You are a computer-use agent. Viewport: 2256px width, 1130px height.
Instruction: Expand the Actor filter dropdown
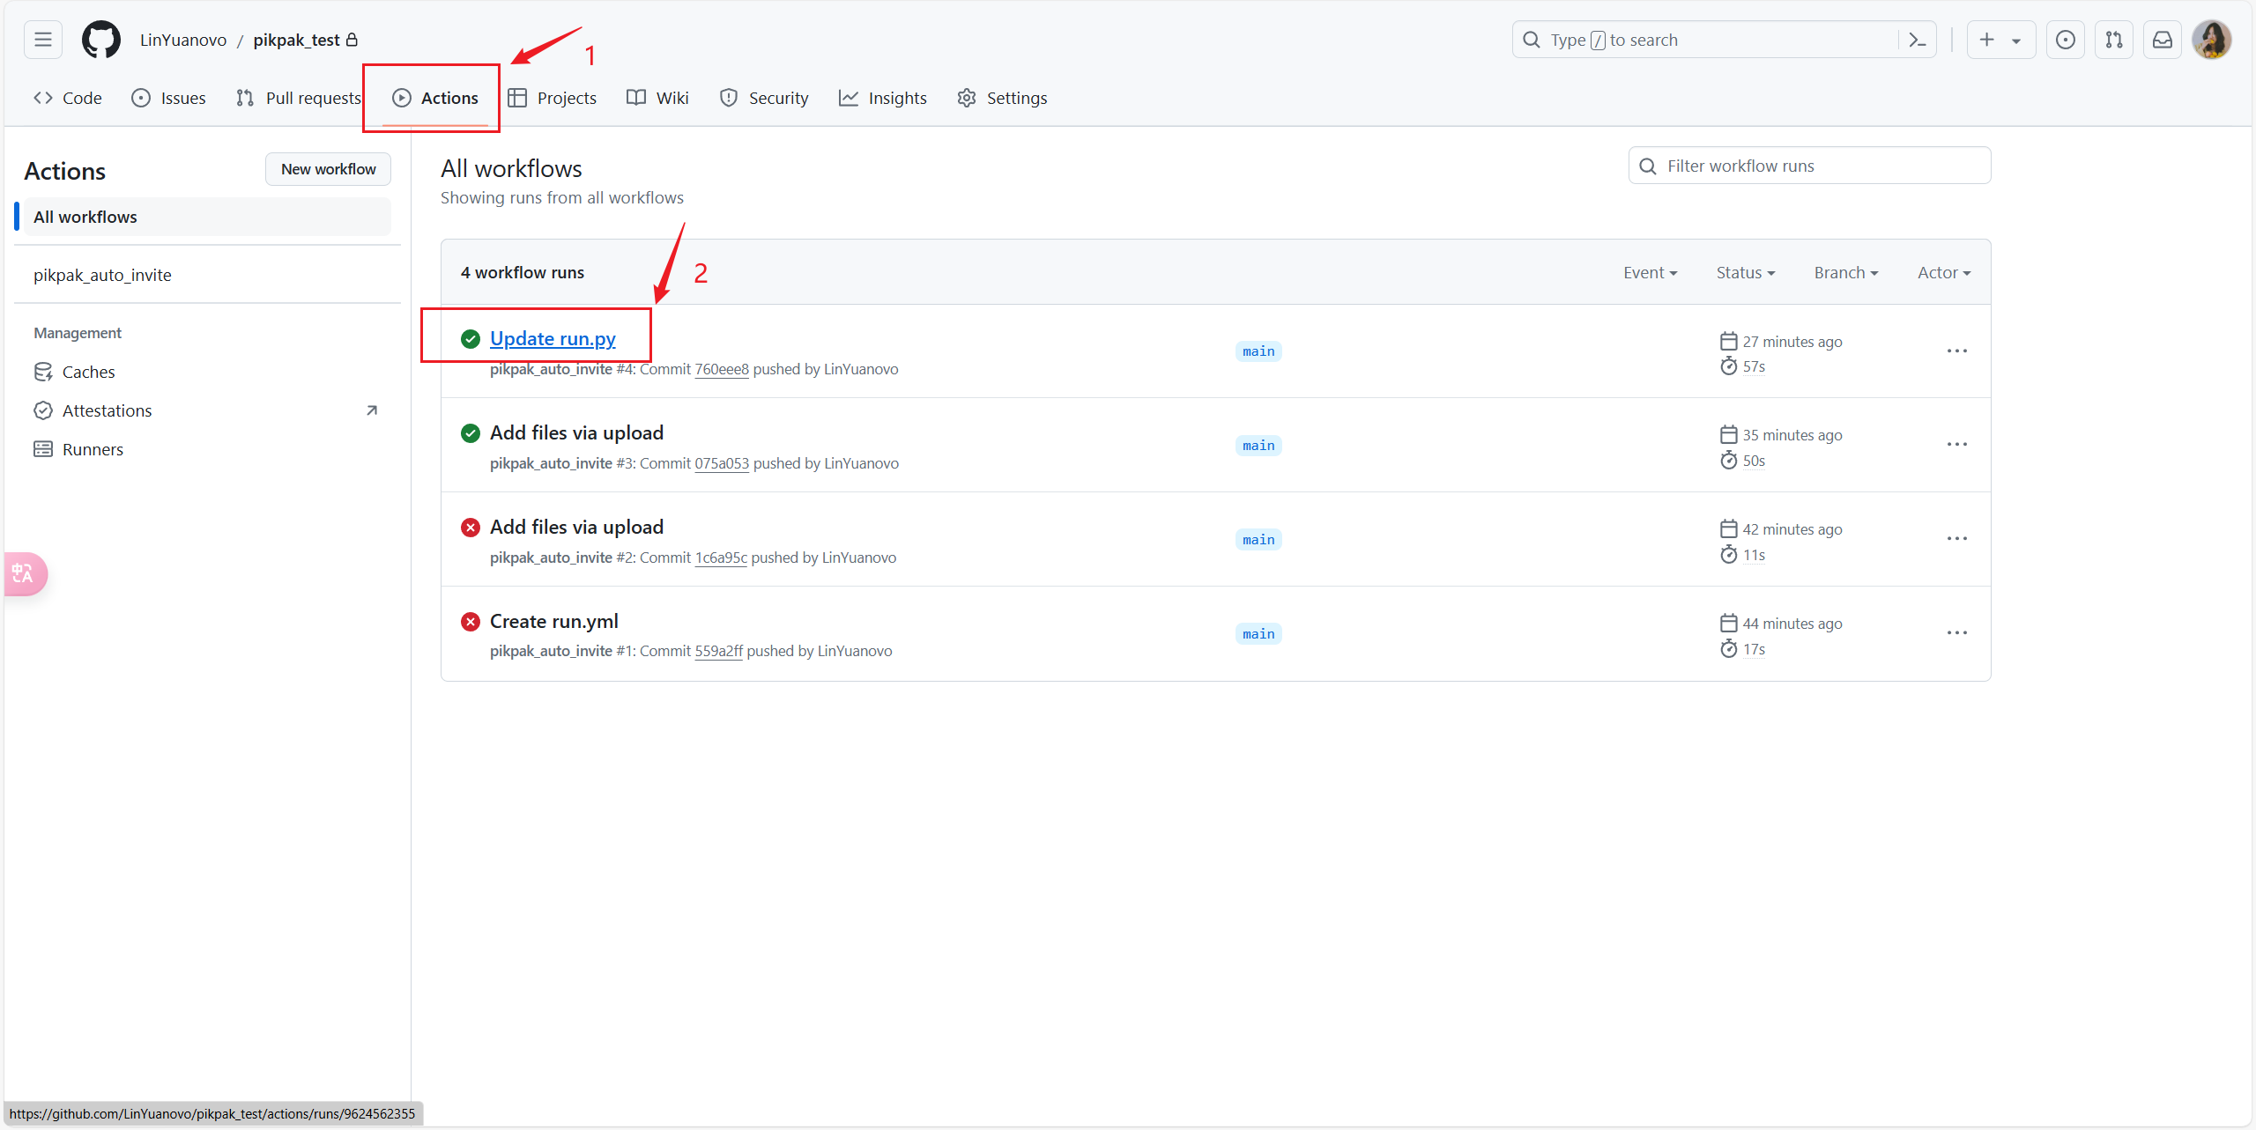[1943, 273]
